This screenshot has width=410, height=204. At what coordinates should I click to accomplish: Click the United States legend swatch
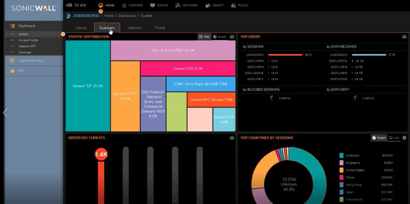[x=341, y=170]
